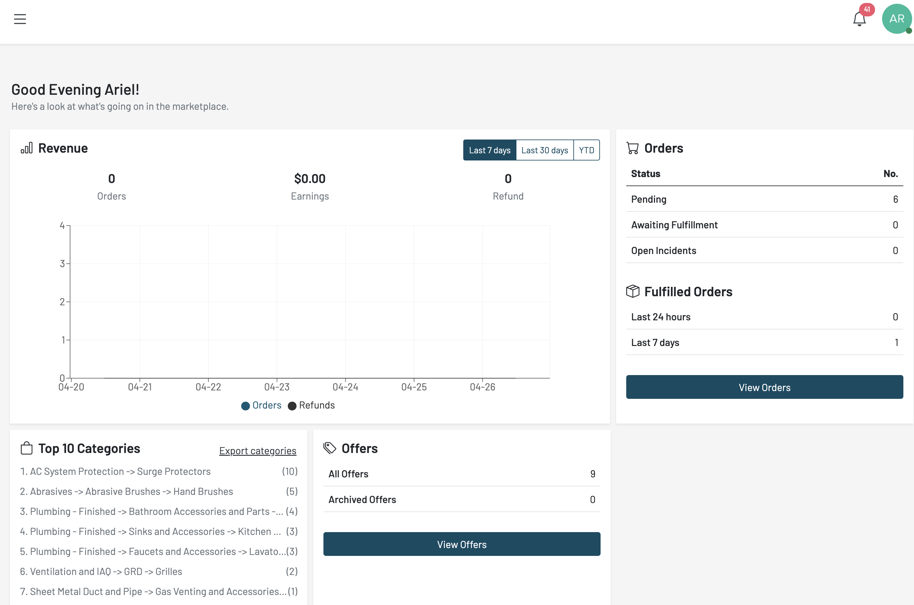Open the notifications bell
Image resolution: width=914 pixels, height=605 pixels.
(859, 19)
